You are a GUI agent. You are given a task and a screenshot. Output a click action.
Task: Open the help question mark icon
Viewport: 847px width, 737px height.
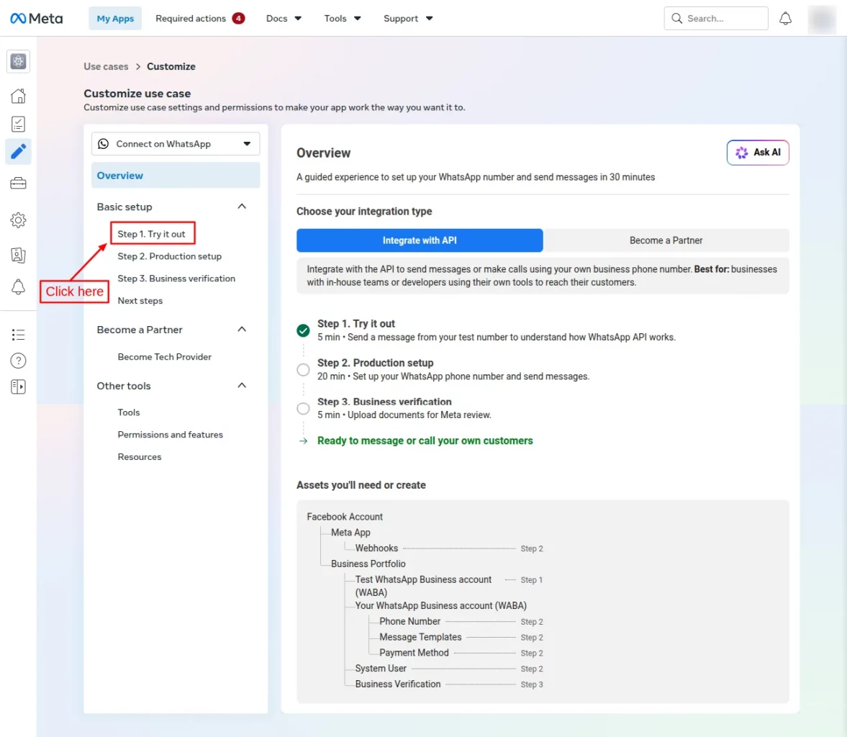[x=19, y=361]
